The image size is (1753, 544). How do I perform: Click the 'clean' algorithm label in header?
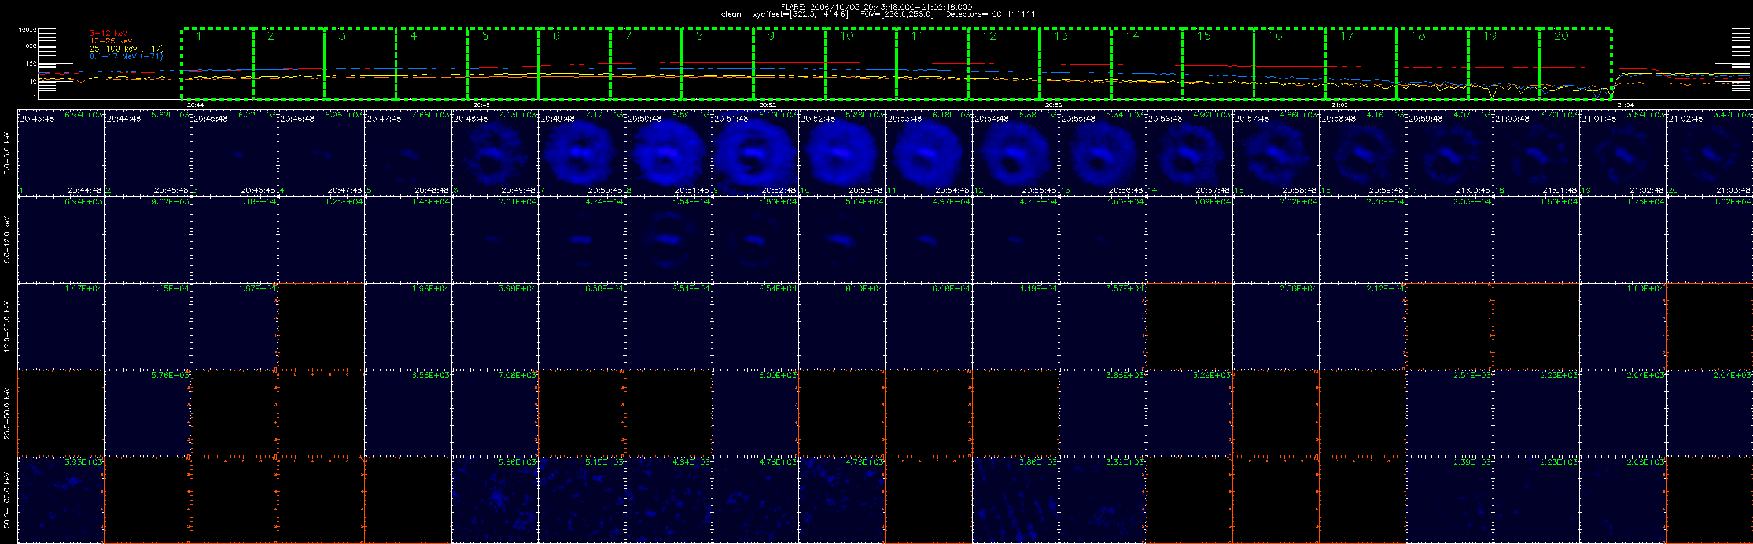coord(731,14)
